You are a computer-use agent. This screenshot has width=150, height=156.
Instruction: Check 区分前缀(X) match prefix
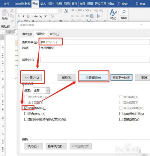point(121,97)
